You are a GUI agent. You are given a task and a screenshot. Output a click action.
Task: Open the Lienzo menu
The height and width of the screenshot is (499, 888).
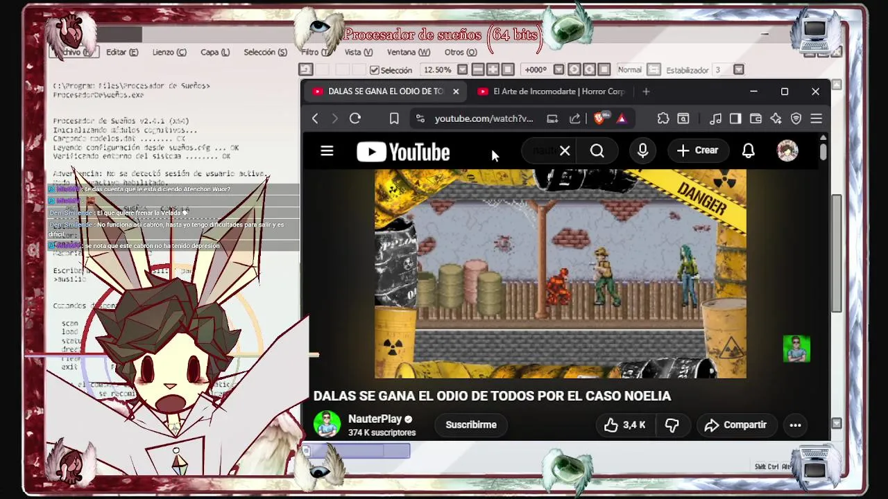tap(169, 52)
